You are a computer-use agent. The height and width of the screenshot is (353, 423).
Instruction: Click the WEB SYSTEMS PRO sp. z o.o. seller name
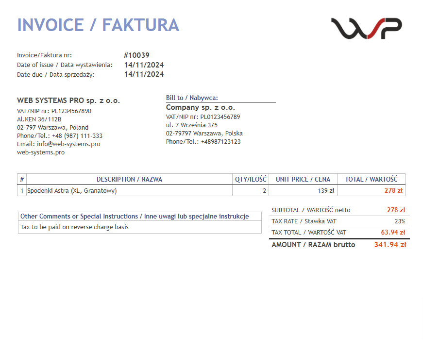click(68, 101)
